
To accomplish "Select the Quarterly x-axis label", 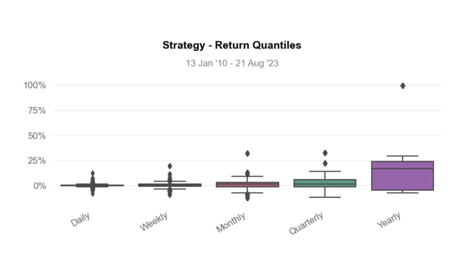I will (x=306, y=223).
